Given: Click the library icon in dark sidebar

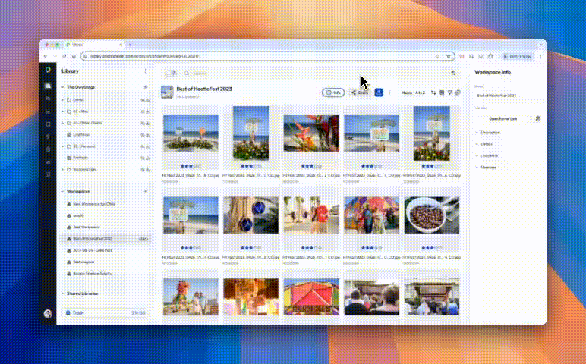Looking at the screenshot, I should [x=48, y=86].
